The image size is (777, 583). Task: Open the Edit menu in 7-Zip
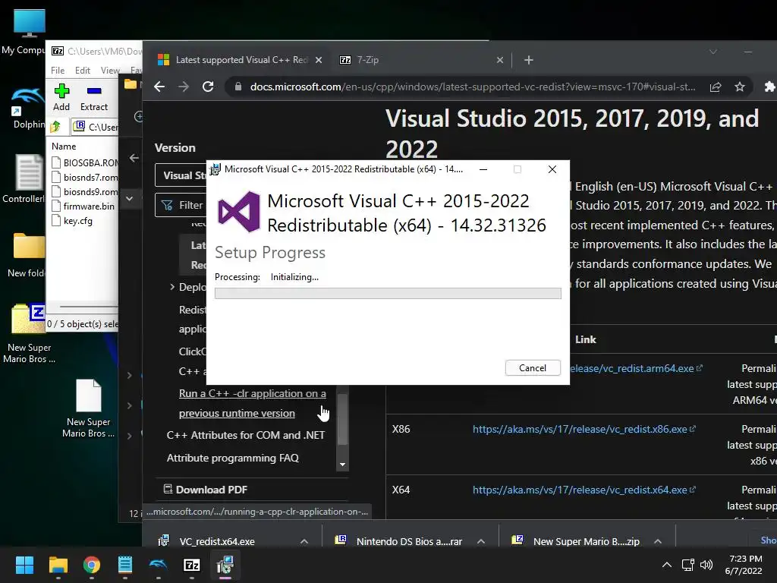point(82,71)
